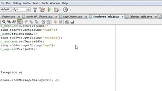Open the Debug menu
The image size is (162, 91).
[x=17, y=3]
